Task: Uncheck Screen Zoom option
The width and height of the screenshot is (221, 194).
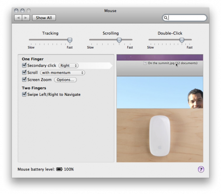Action: tap(24, 79)
